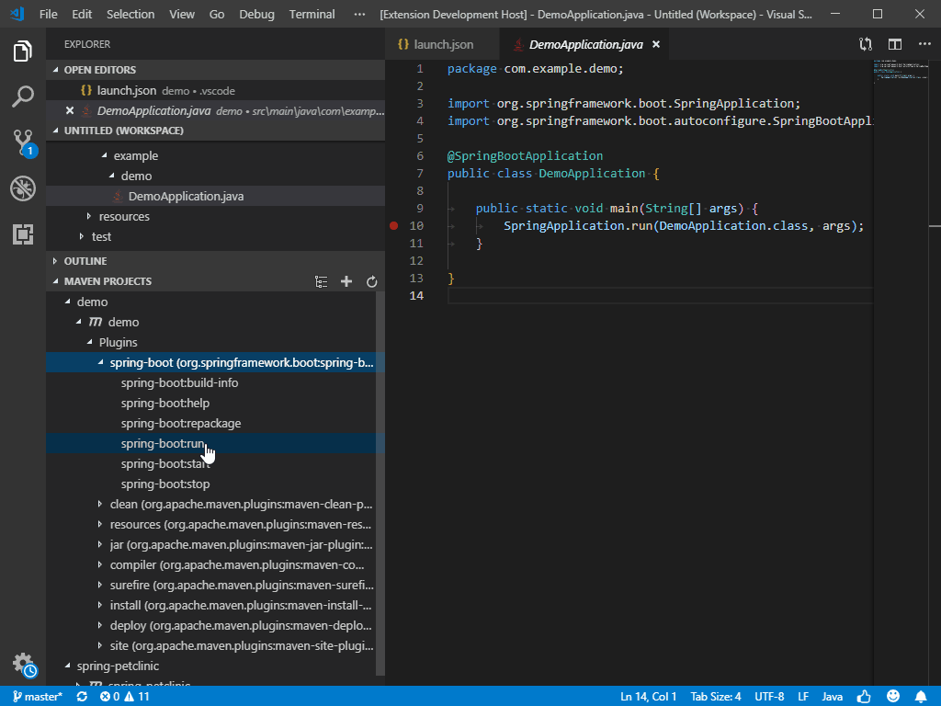Open the Edit menu
Viewport: 941px width, 706px height.
click(82, 14)
